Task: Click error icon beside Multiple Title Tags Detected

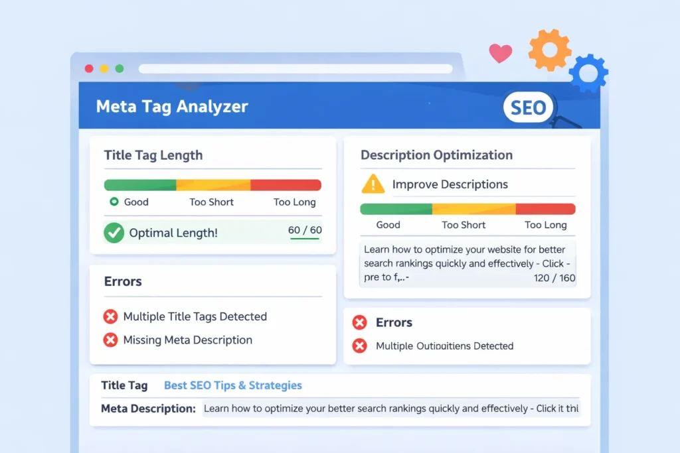Action: coord(111,316)
